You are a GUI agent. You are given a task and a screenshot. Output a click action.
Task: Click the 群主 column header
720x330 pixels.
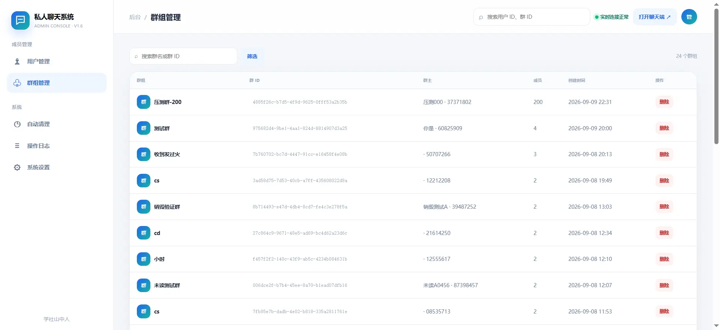[x=427, y=80]
